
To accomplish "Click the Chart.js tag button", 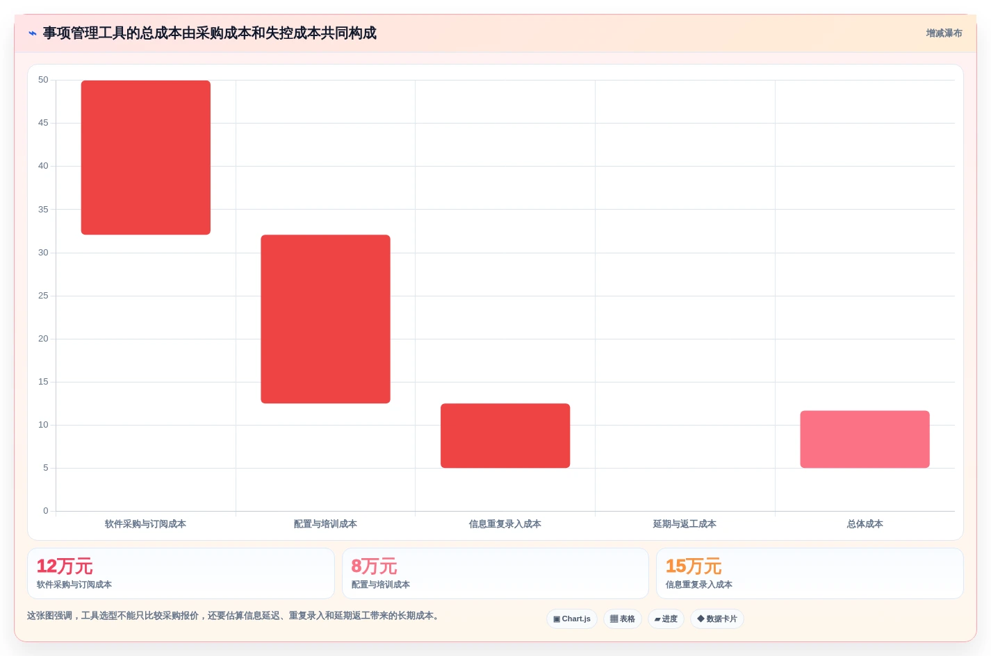I will click(572, 619).
